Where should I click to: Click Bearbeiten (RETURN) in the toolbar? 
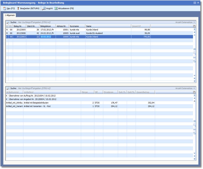[x=28, y=8]
